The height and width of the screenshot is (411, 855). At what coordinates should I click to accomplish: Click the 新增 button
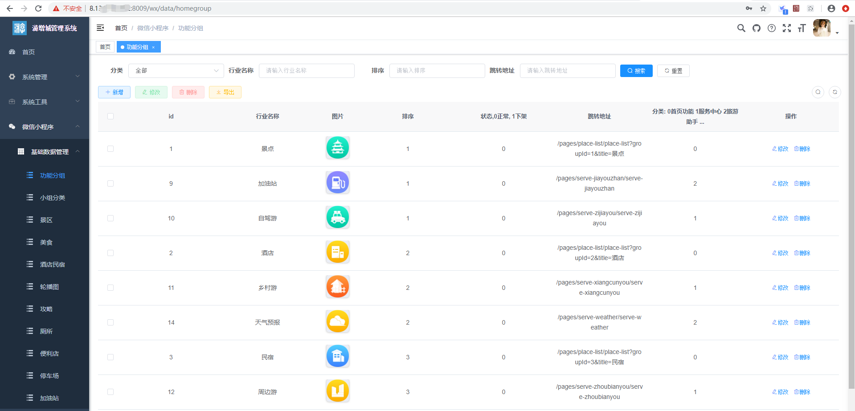[114, 92]
